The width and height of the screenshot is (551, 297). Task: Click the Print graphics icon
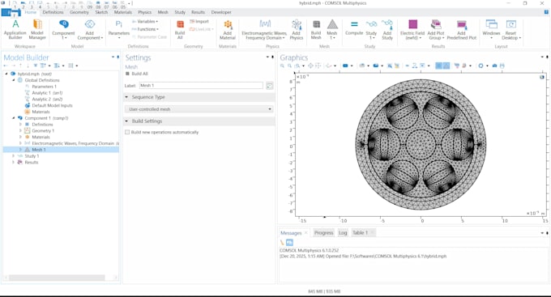(x=502, y=66)
